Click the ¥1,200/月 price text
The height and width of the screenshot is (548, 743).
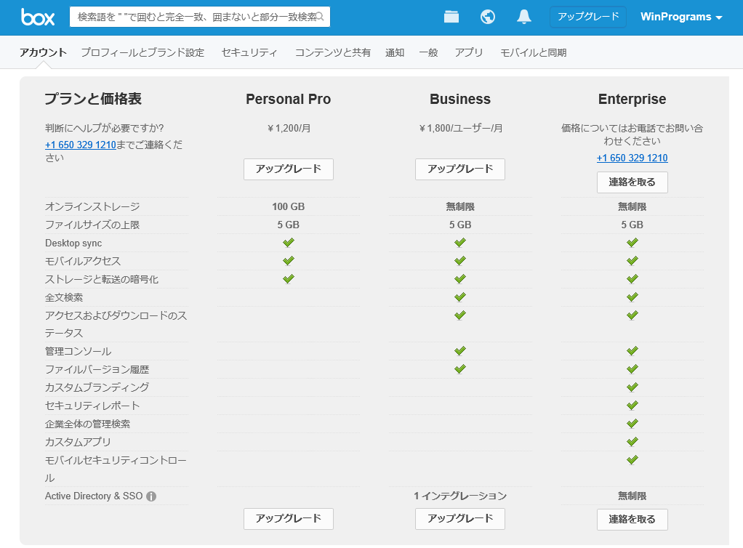(x=289, y=128)
